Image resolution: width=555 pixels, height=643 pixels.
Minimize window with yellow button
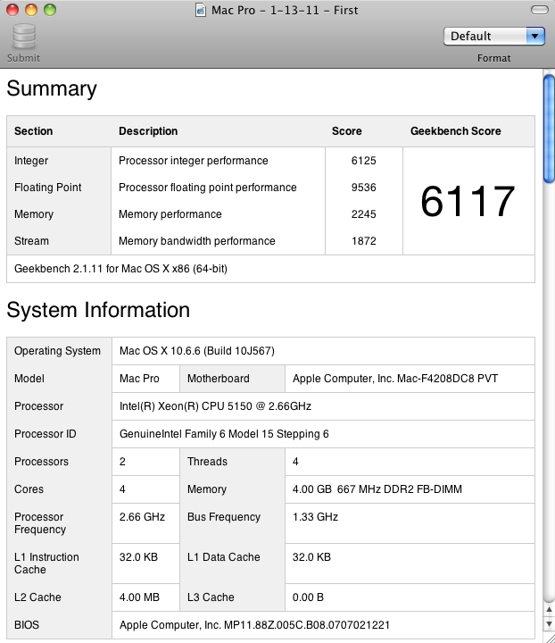coord(31,10)
